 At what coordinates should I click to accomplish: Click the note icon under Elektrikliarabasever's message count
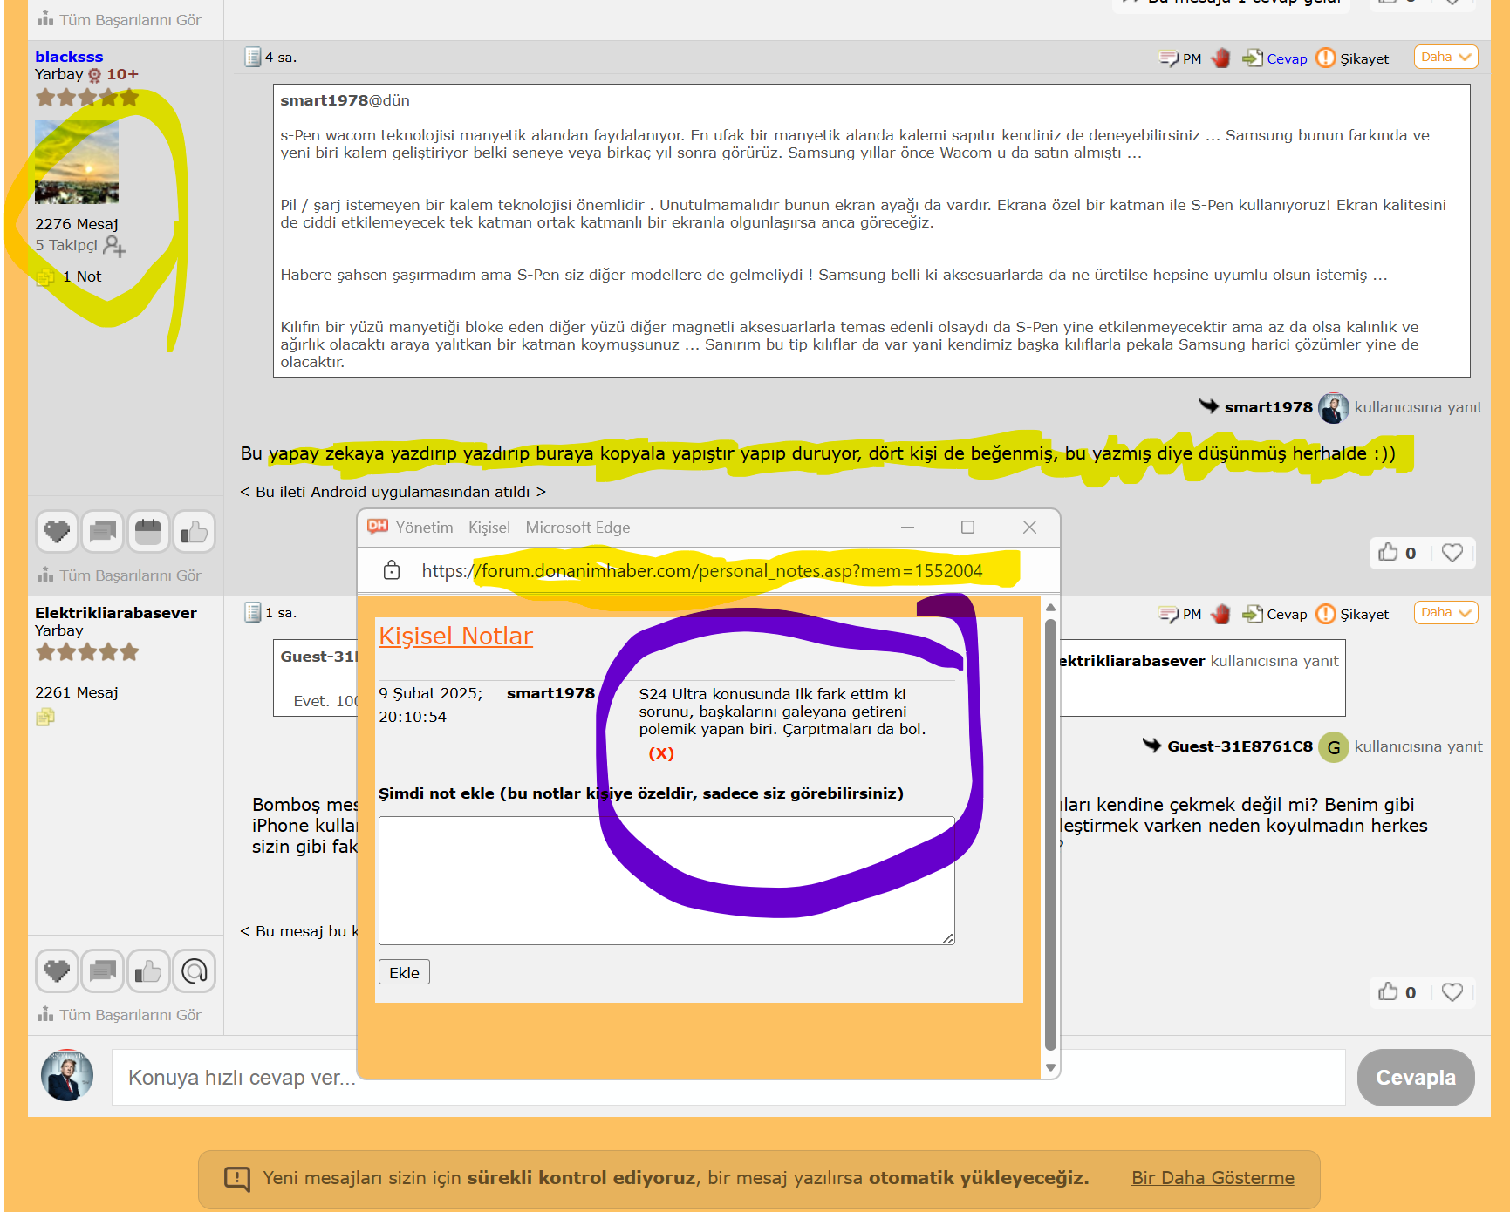[45, 717]
